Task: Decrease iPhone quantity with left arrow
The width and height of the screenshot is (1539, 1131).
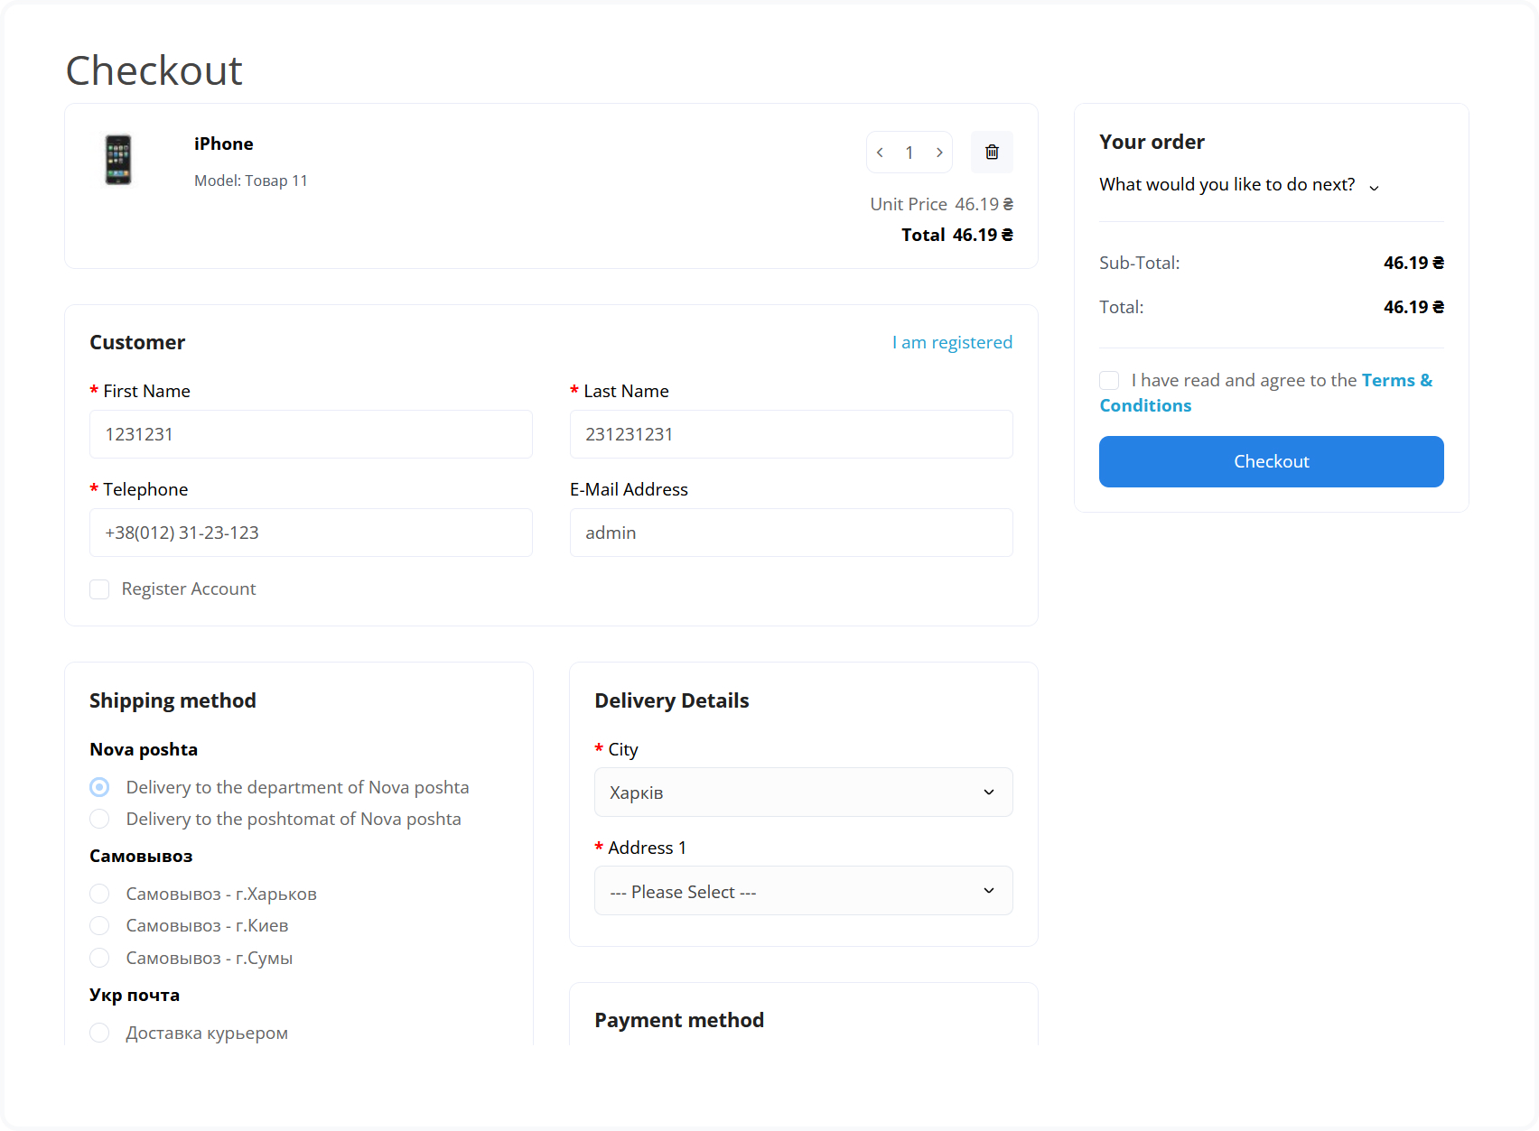Action: point(880,153)
